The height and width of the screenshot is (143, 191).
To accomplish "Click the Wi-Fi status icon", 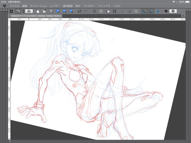I will (174, 2).
